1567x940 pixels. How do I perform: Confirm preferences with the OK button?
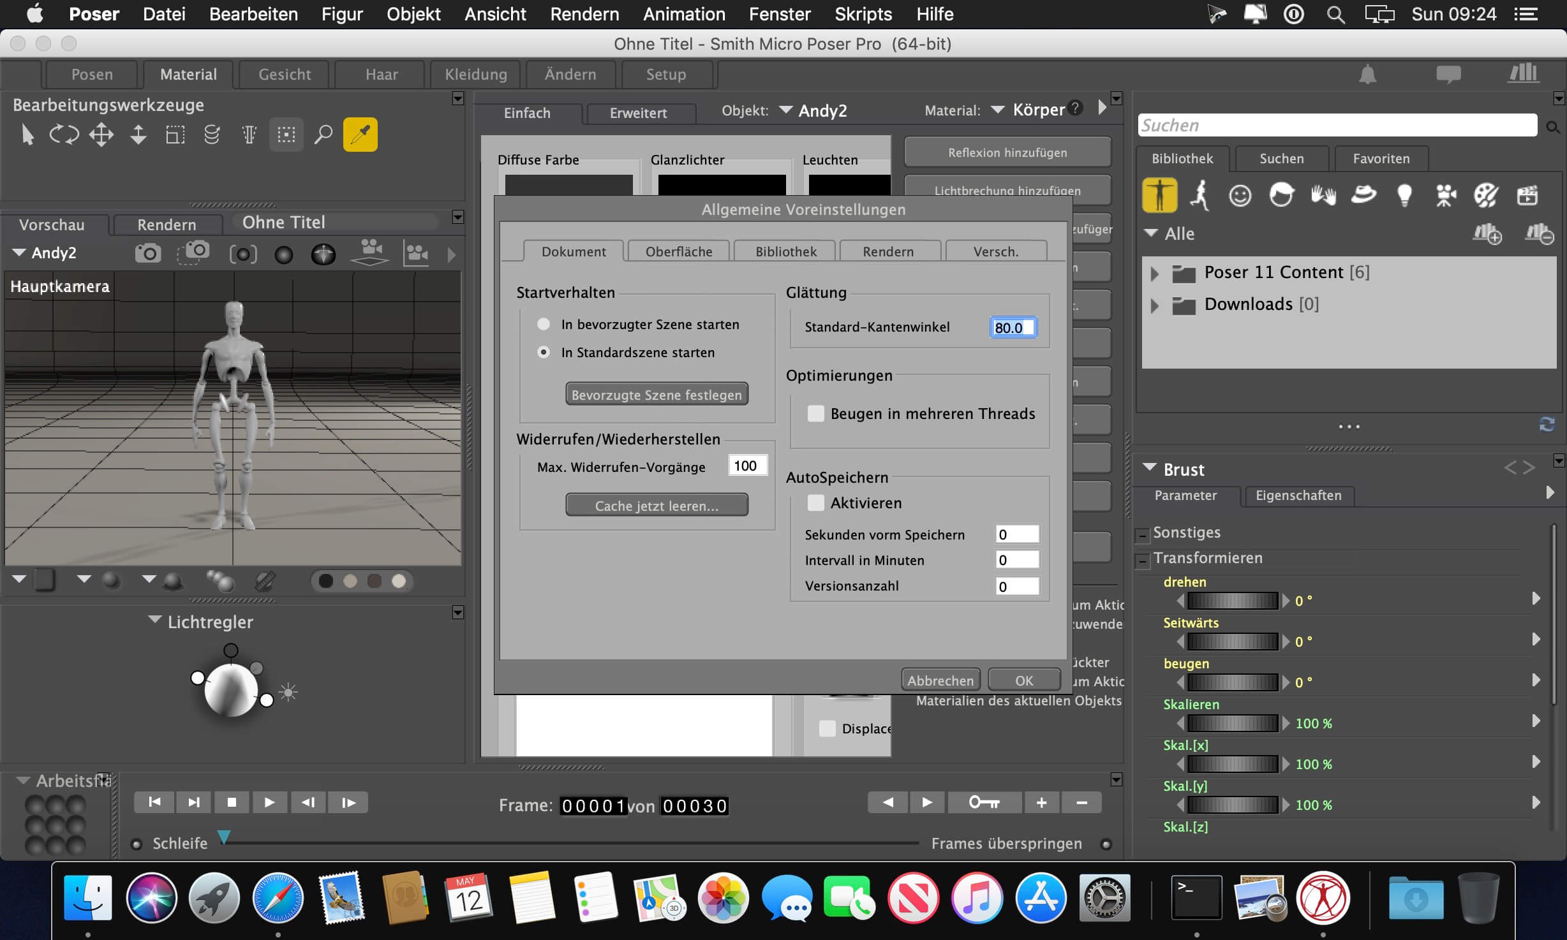pos(1024,680)
